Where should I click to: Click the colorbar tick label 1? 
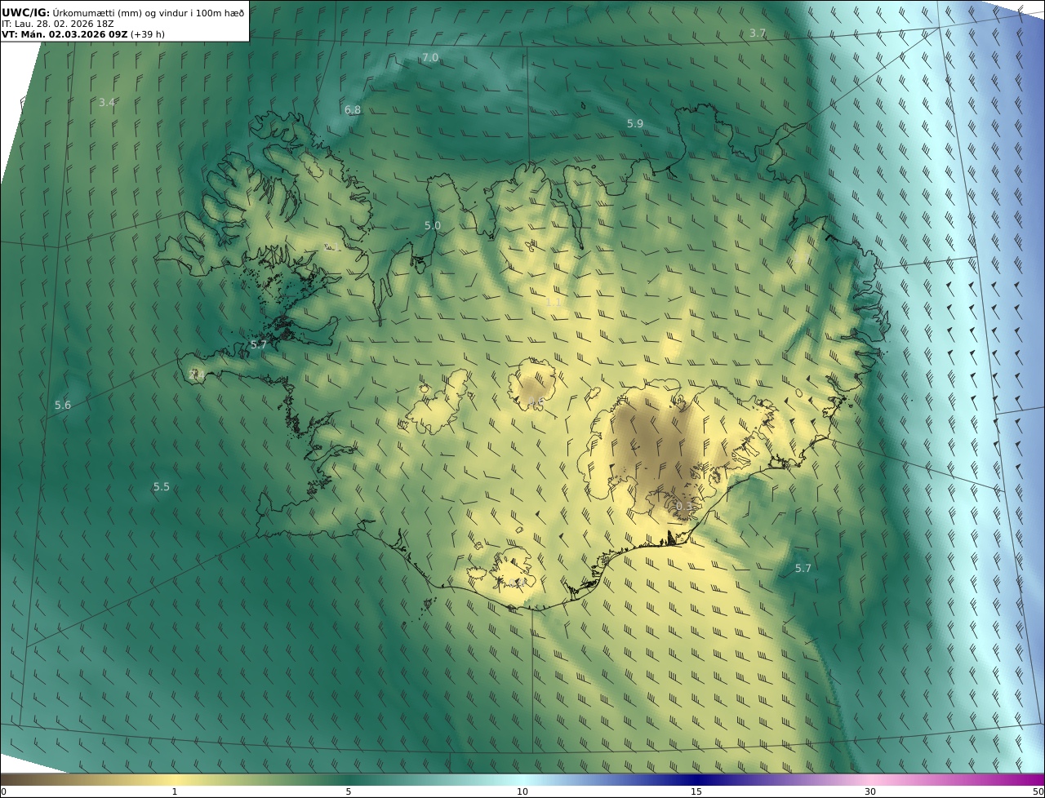click(x=175, y=791)
